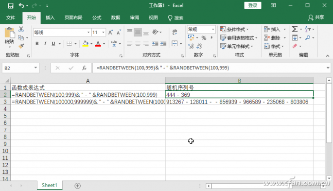Decrease font size with the small A
Viewport: 333px width, 191px height.
(119, 32)
